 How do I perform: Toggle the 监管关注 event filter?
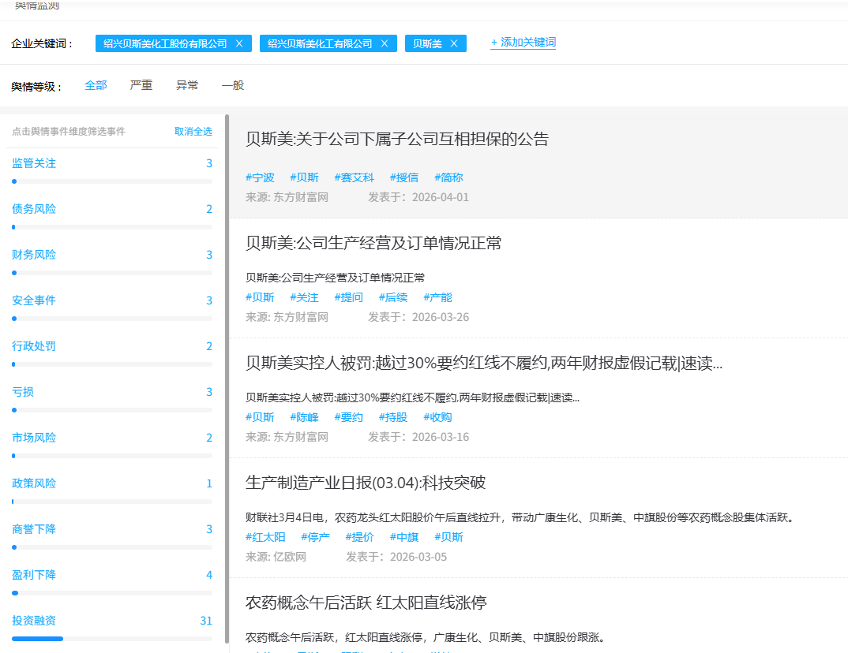point(34,163)
